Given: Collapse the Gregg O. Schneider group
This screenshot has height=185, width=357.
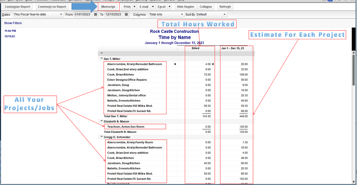Looking at the screenshot, I should pyautogui.click(x=101, y=137).
